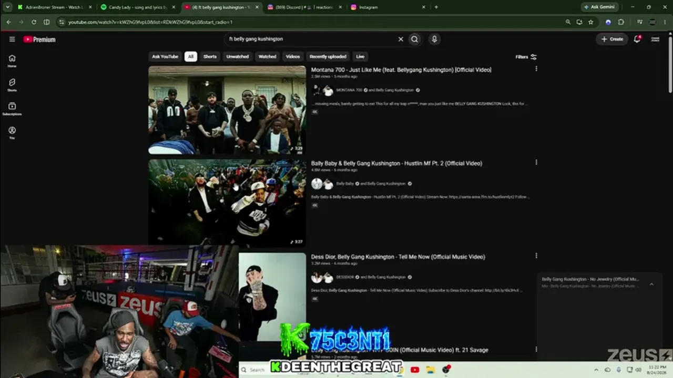This screenshot has width=673, height=378.
Task: Open the YouTube account avatar menu
Action: [x=655, y=39]
